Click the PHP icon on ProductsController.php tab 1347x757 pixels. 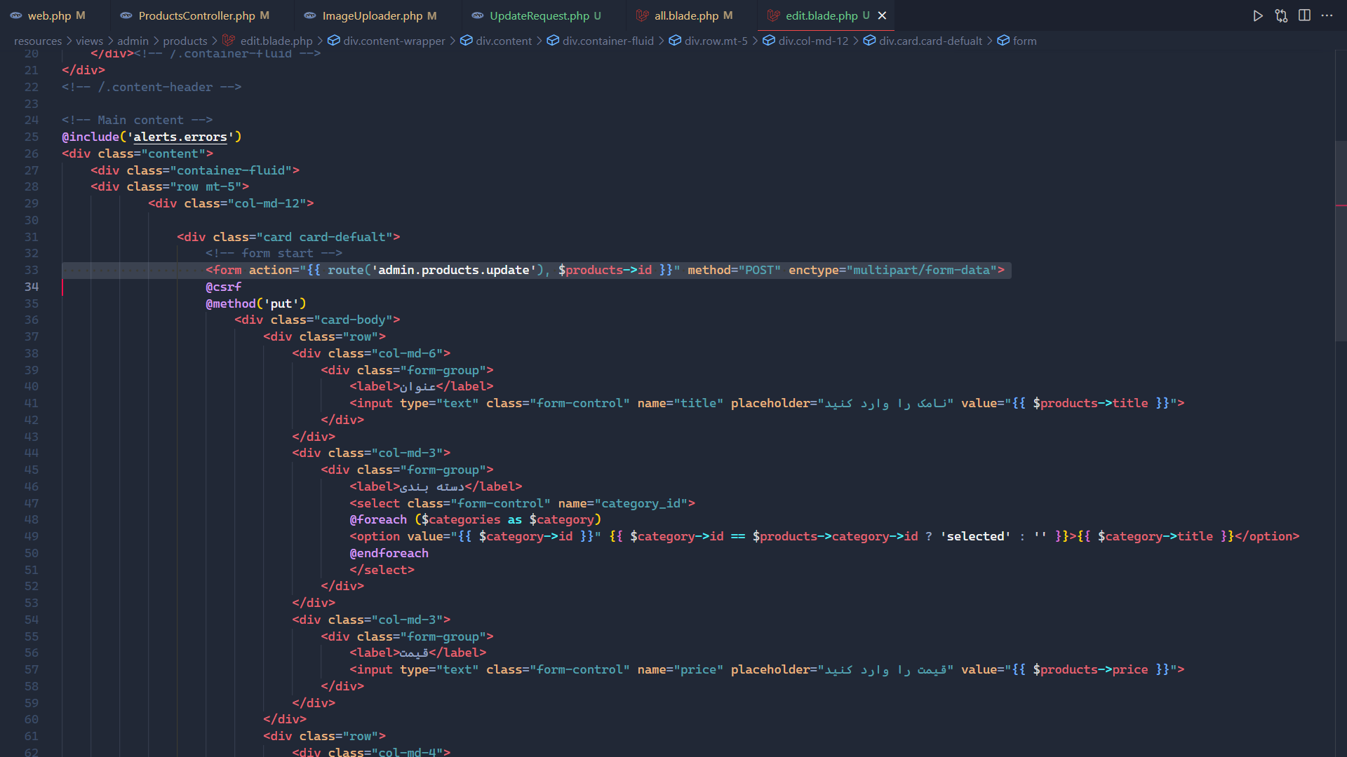(x=126, y=15)
